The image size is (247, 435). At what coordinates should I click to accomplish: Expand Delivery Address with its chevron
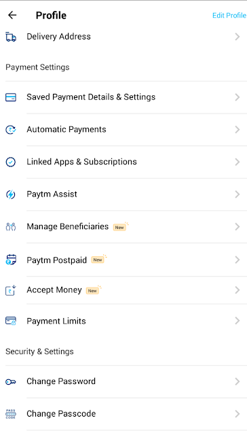(x=237, y=37)
